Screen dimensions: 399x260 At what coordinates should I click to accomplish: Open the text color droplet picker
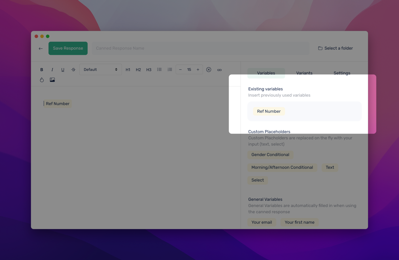pyautogui.click(x=42, y=80)
